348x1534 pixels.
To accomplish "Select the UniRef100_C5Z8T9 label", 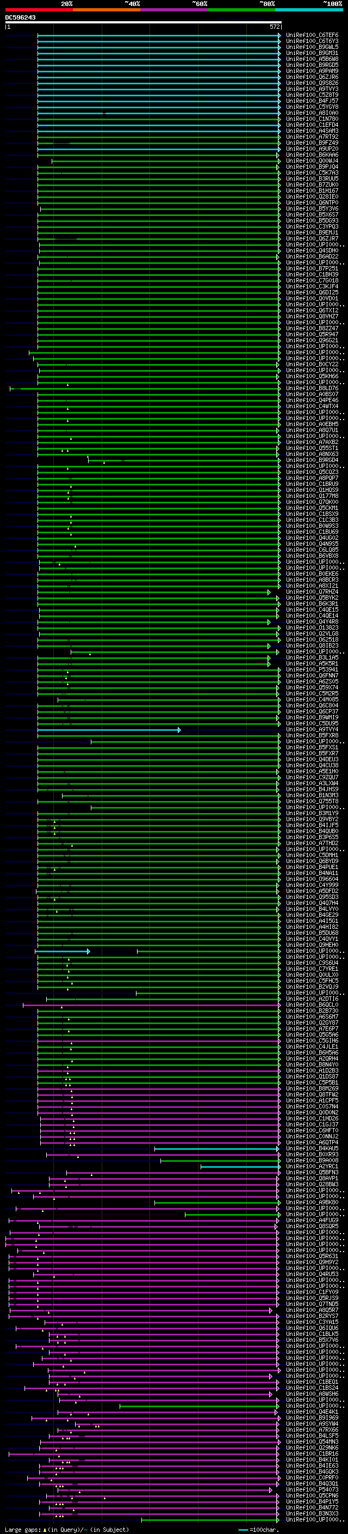I will pos(312,95).
